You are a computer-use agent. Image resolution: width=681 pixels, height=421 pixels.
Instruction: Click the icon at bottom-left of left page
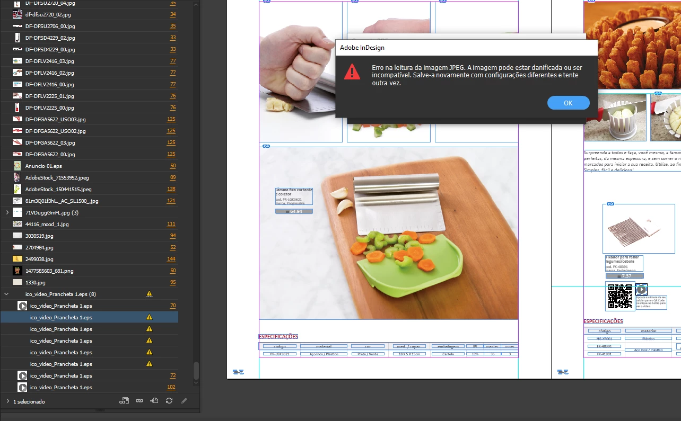[x=238, y=372]
